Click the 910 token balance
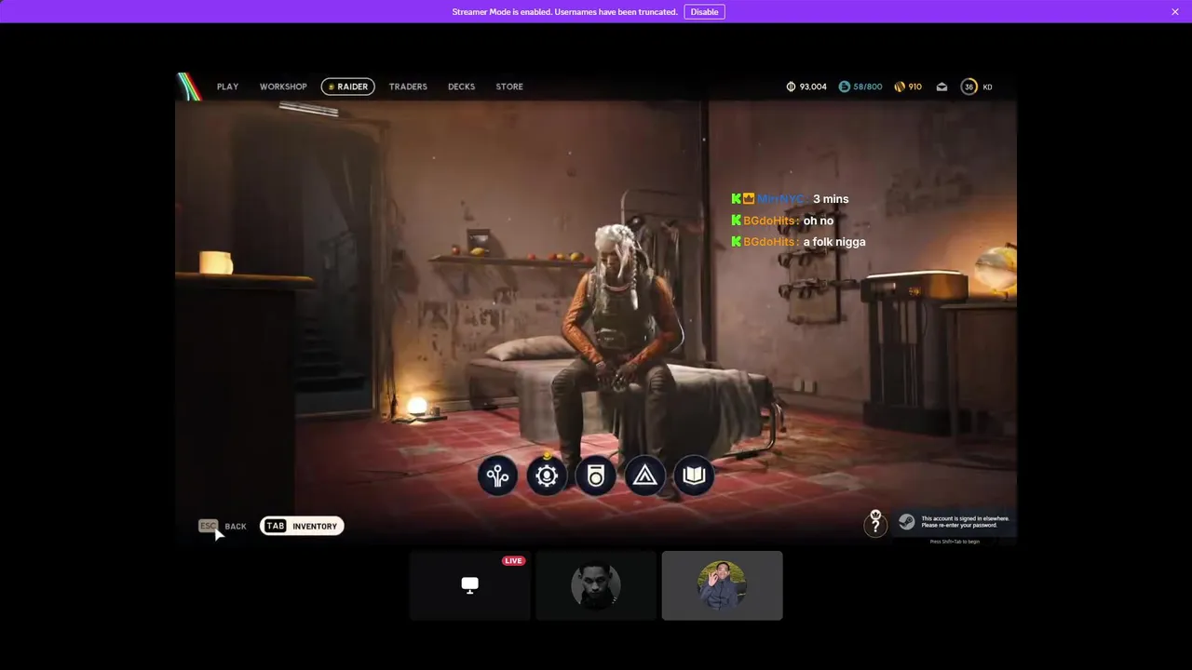This screenshot has width=1192, height=670. click(x=914, y=87)
